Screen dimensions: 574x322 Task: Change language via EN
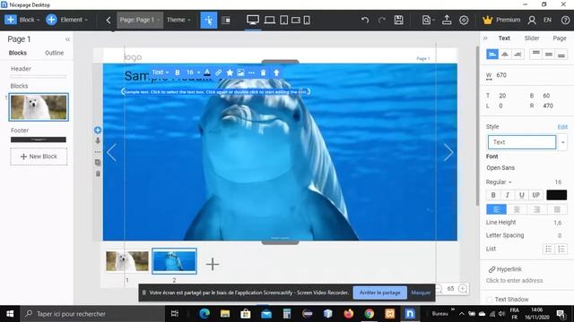pos(547,20)
